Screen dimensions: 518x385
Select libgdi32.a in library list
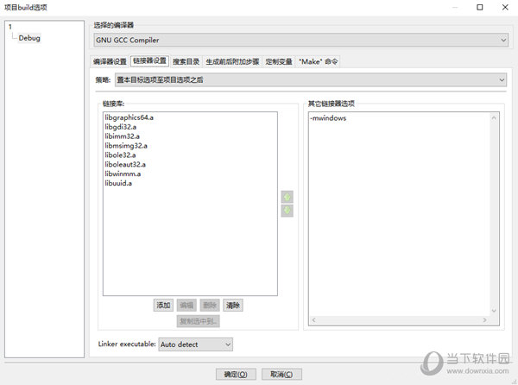click(x=121, y=127)
